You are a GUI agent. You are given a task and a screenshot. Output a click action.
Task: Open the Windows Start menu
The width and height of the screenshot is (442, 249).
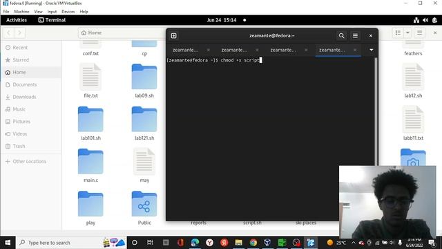click(8, 243)
